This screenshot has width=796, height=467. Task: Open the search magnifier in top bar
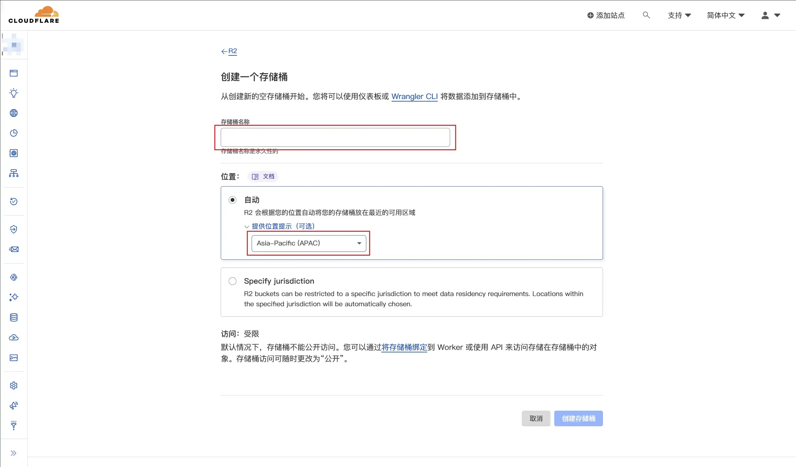pyautogui.click(x=646, y=15)
